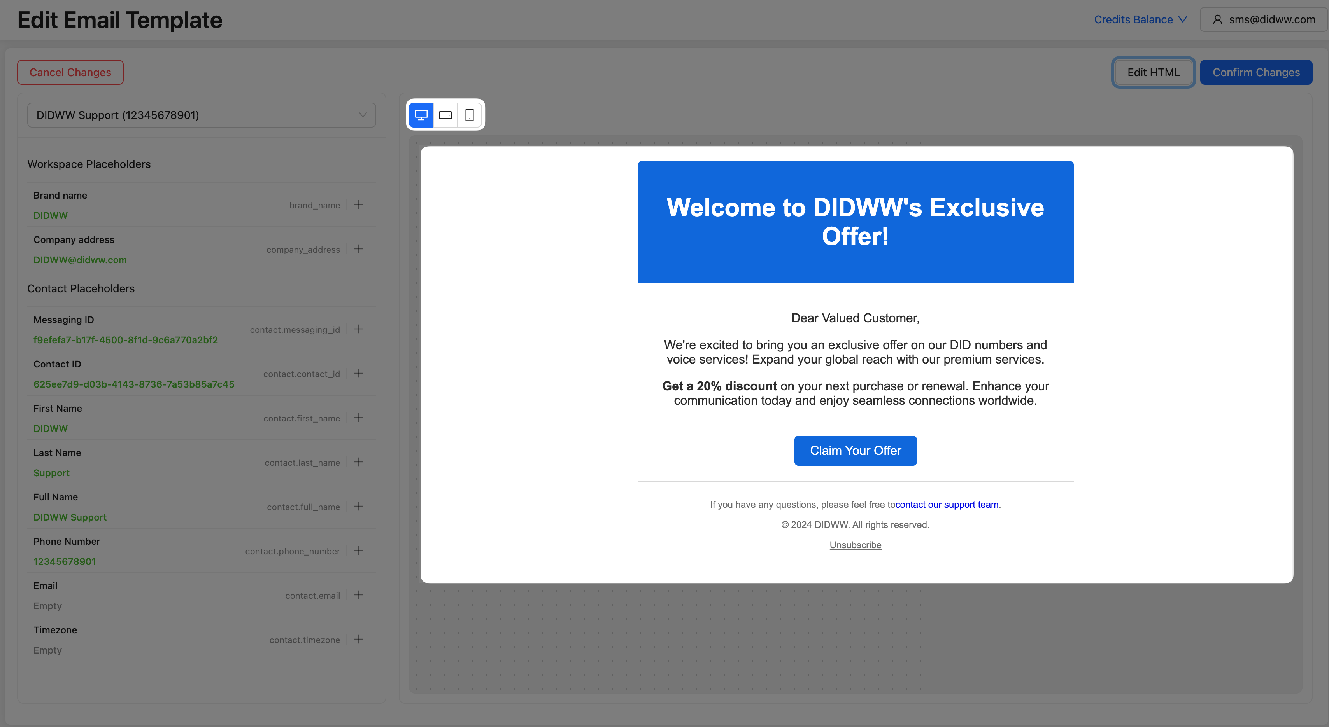The height and width of the screenshot is (727, 1329).
Task: Insert contact.email placeholder plus icon
Action: tap(358, 595)
